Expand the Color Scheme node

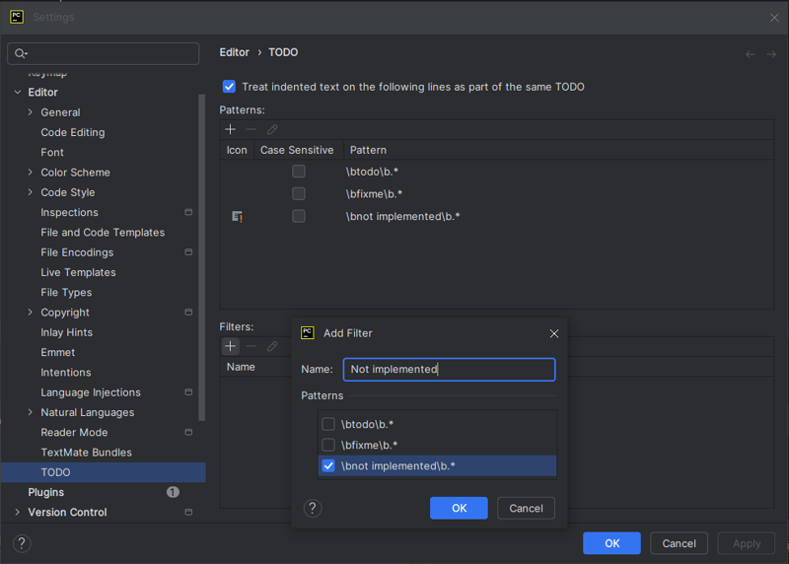click(31, 173)
